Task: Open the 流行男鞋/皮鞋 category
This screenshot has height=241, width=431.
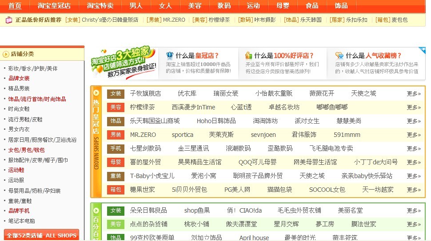Action: pos(25,119)
